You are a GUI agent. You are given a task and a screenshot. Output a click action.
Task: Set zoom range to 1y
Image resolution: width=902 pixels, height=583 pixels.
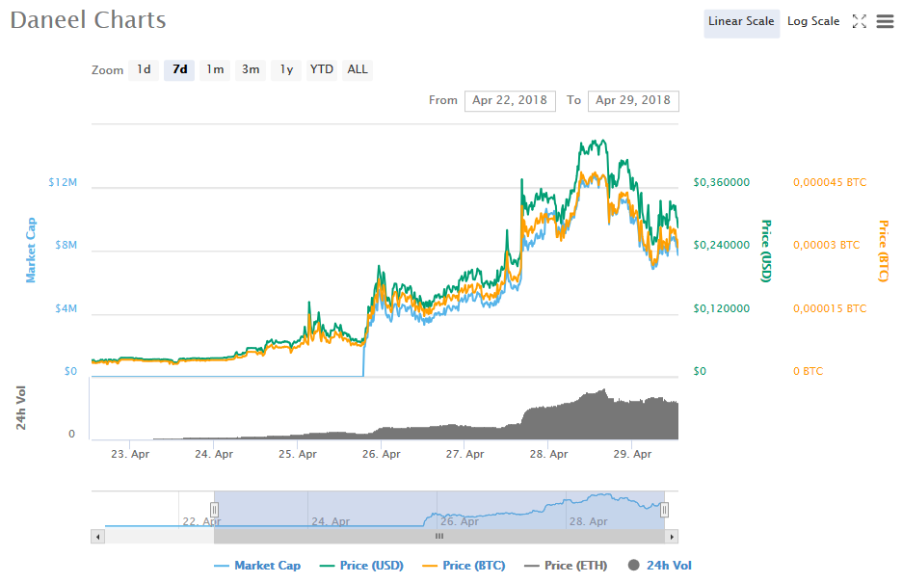286,69
